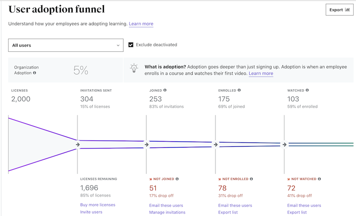Viewport: 356px width, 216px height.
Task: Uncheck the Exclude deactivated checkbox
Action: (x=131, y=45)
